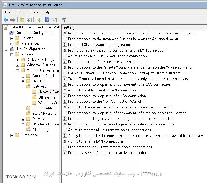Click the Back arrow toolbar icon

pyautogui.click(x=6, y=20)
